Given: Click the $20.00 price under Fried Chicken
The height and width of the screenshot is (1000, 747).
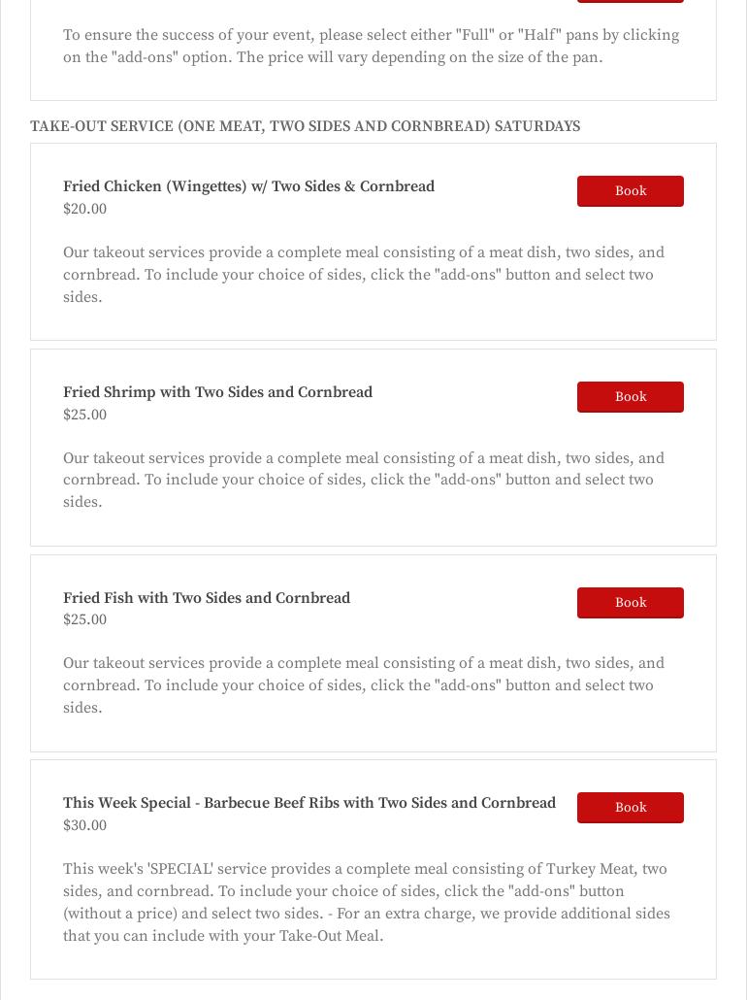Looking at the screenshot, I should [x=85, y=209].
